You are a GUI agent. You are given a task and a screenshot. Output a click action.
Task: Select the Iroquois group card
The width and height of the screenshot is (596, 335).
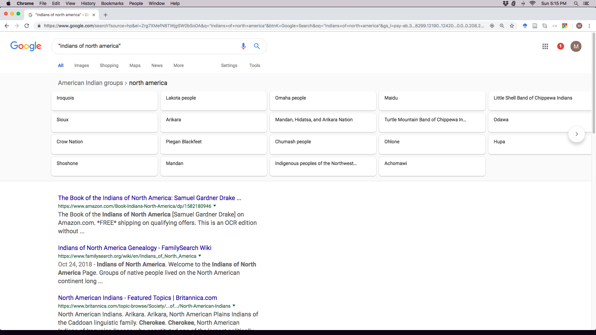point(104,101)
